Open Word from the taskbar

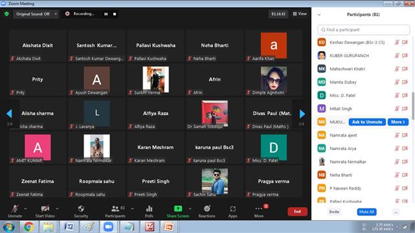pos(69,227)
